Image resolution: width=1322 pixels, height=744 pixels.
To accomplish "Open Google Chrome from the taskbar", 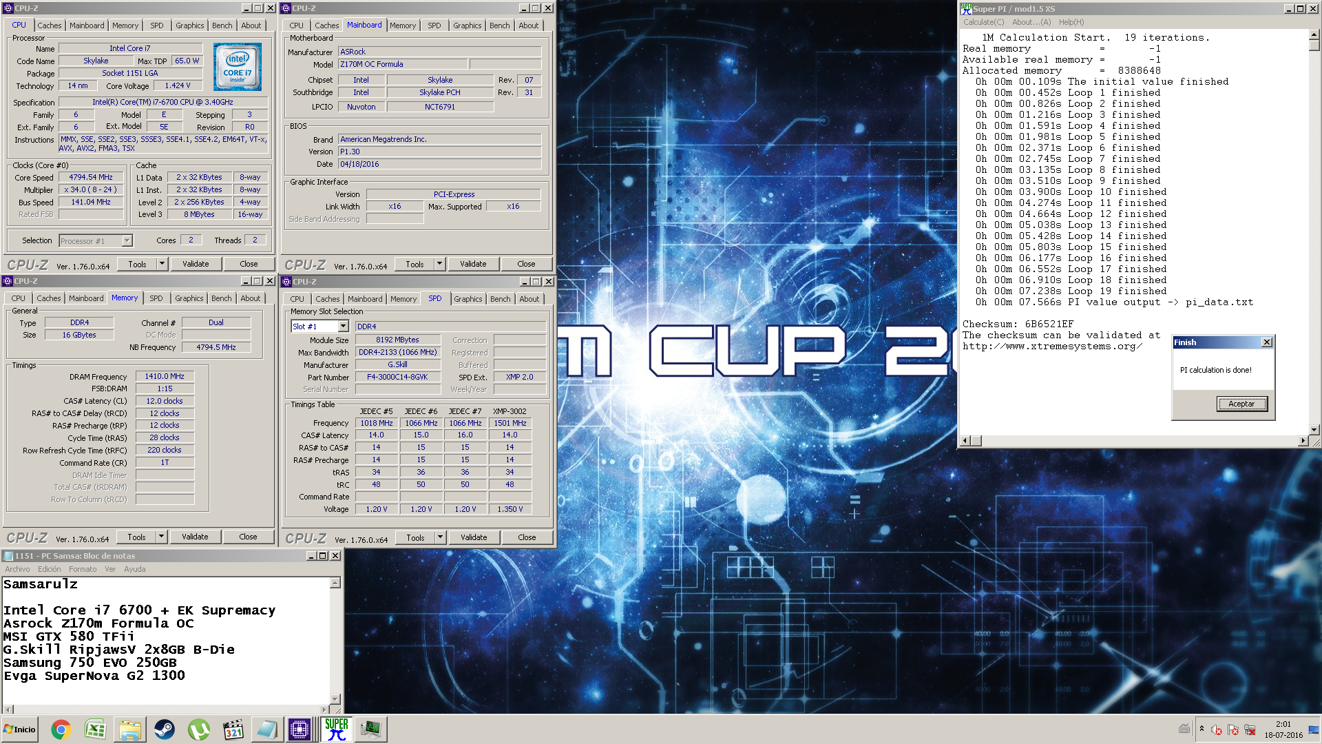I will point(61,730).
